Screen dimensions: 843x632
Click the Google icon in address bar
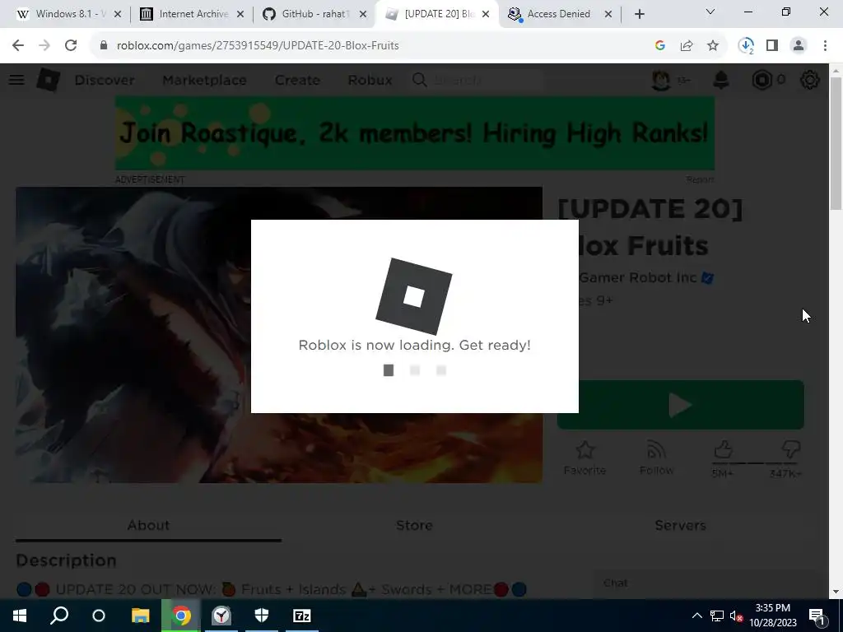[x=660, y=46]
